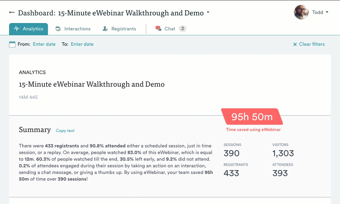Click the chat notification badge showing 2
Image resolution: width=340 pixels, height=204 pixels.
point(183,29)
